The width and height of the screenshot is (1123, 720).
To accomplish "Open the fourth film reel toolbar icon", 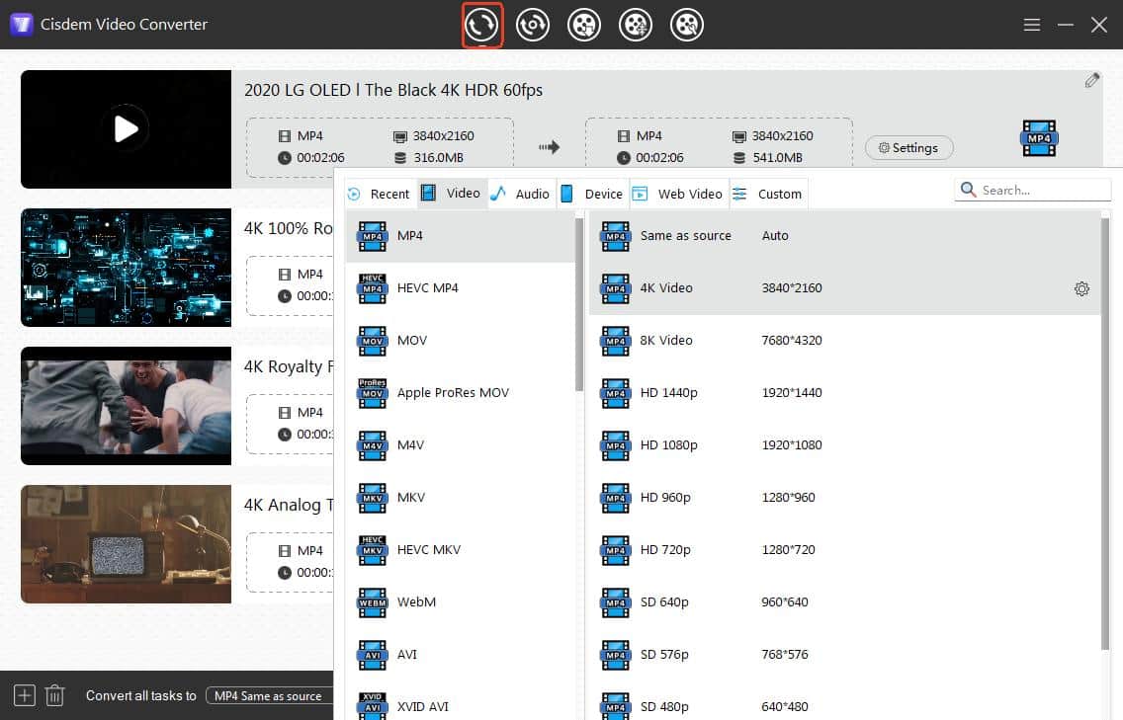I will tap(636, 25).
